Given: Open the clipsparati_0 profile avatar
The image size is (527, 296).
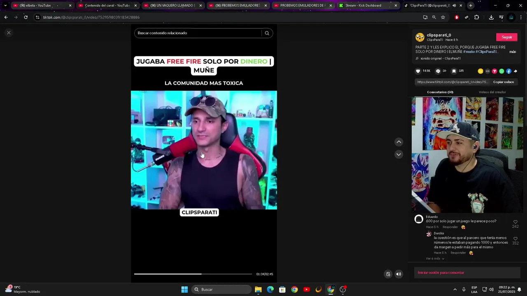Looking at the screenshot, I should (420, 37).
